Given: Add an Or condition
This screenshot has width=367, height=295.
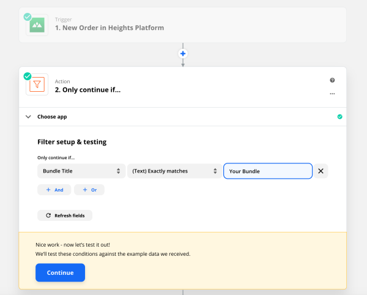Looking at the screenshot, I should point(89,190).
